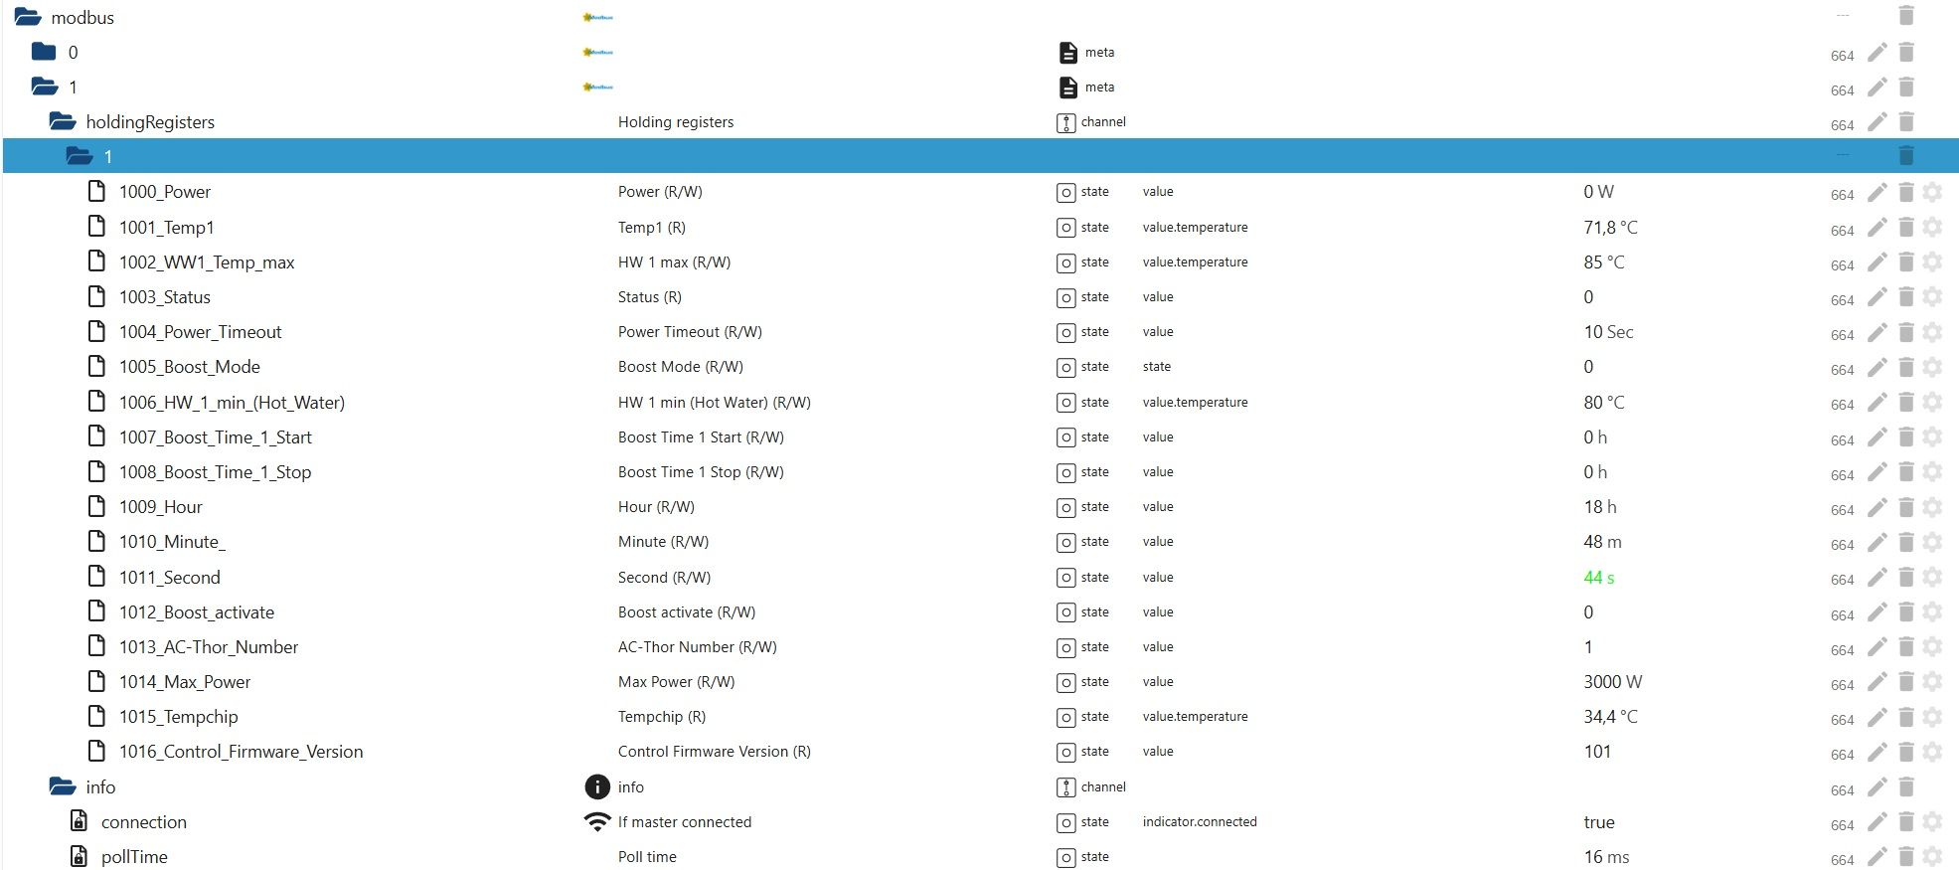This screenshot has height=870, width=1959.
Task: Expand the modbus instance 0 folder
Action: [44, 52]
